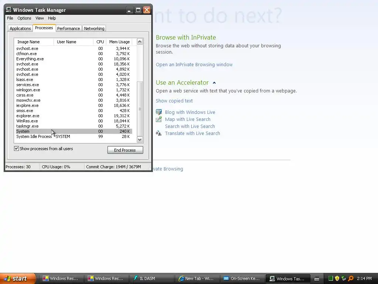Switch to second Windows Res… taskbar window
Image resolution: width=378 pixels, height=284 pixels.
click(106, 278)
